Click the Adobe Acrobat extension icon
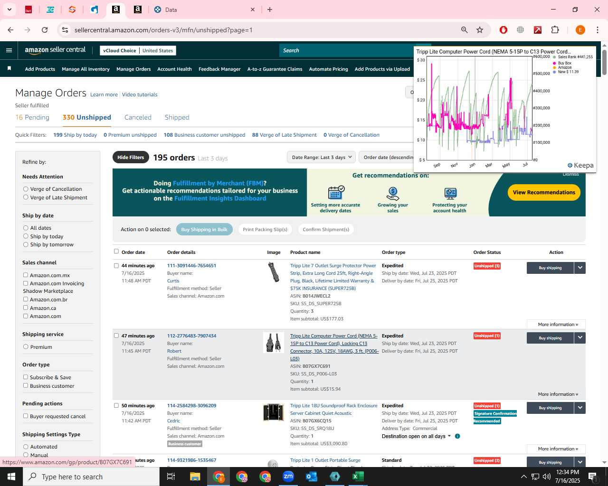 point(538,30)
